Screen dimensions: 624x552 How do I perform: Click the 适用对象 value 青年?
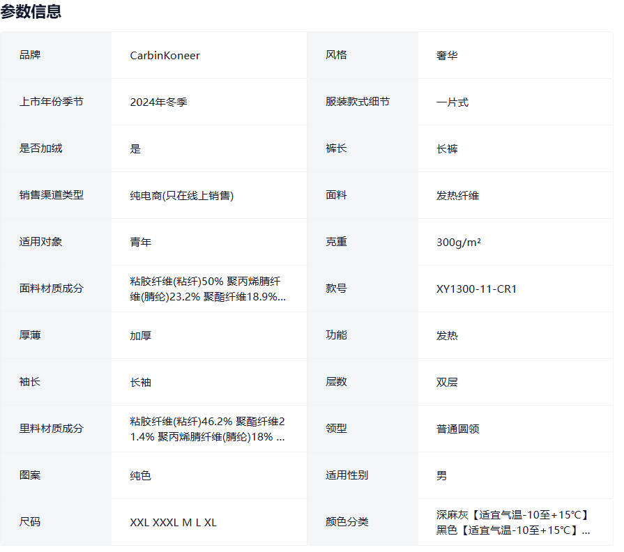140,243
